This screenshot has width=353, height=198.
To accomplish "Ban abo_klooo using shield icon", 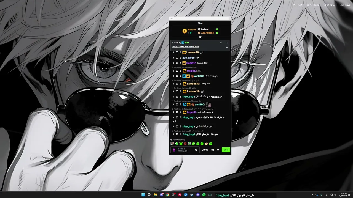I will [x=181, y=58].
